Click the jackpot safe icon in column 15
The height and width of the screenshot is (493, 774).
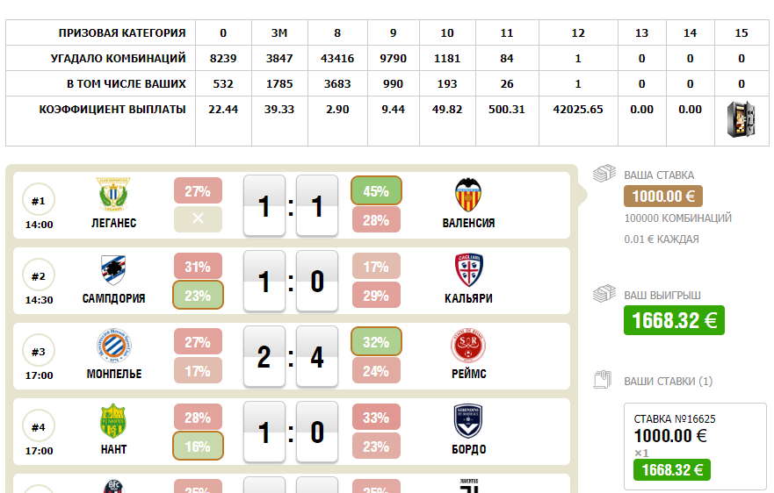[x=741, y=118]
